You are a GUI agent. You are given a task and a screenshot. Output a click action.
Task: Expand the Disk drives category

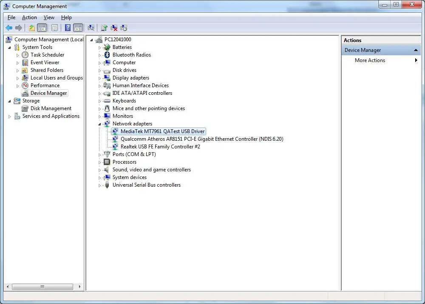click(99, 70)
